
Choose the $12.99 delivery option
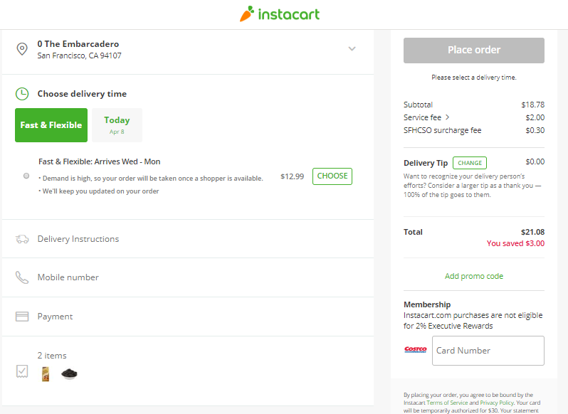[x=332, y=176]
